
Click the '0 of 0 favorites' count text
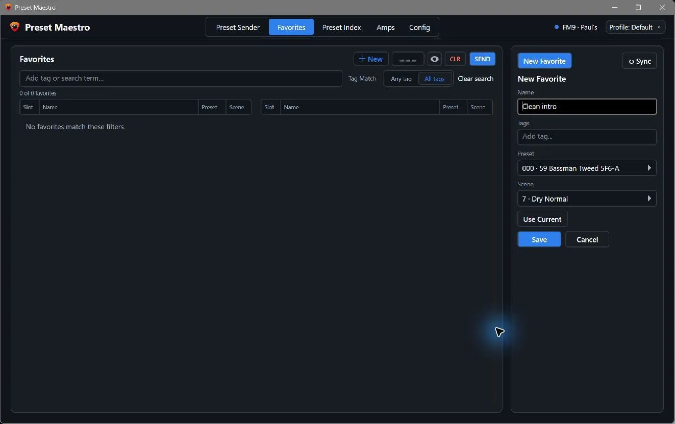(x=38, y=93)
